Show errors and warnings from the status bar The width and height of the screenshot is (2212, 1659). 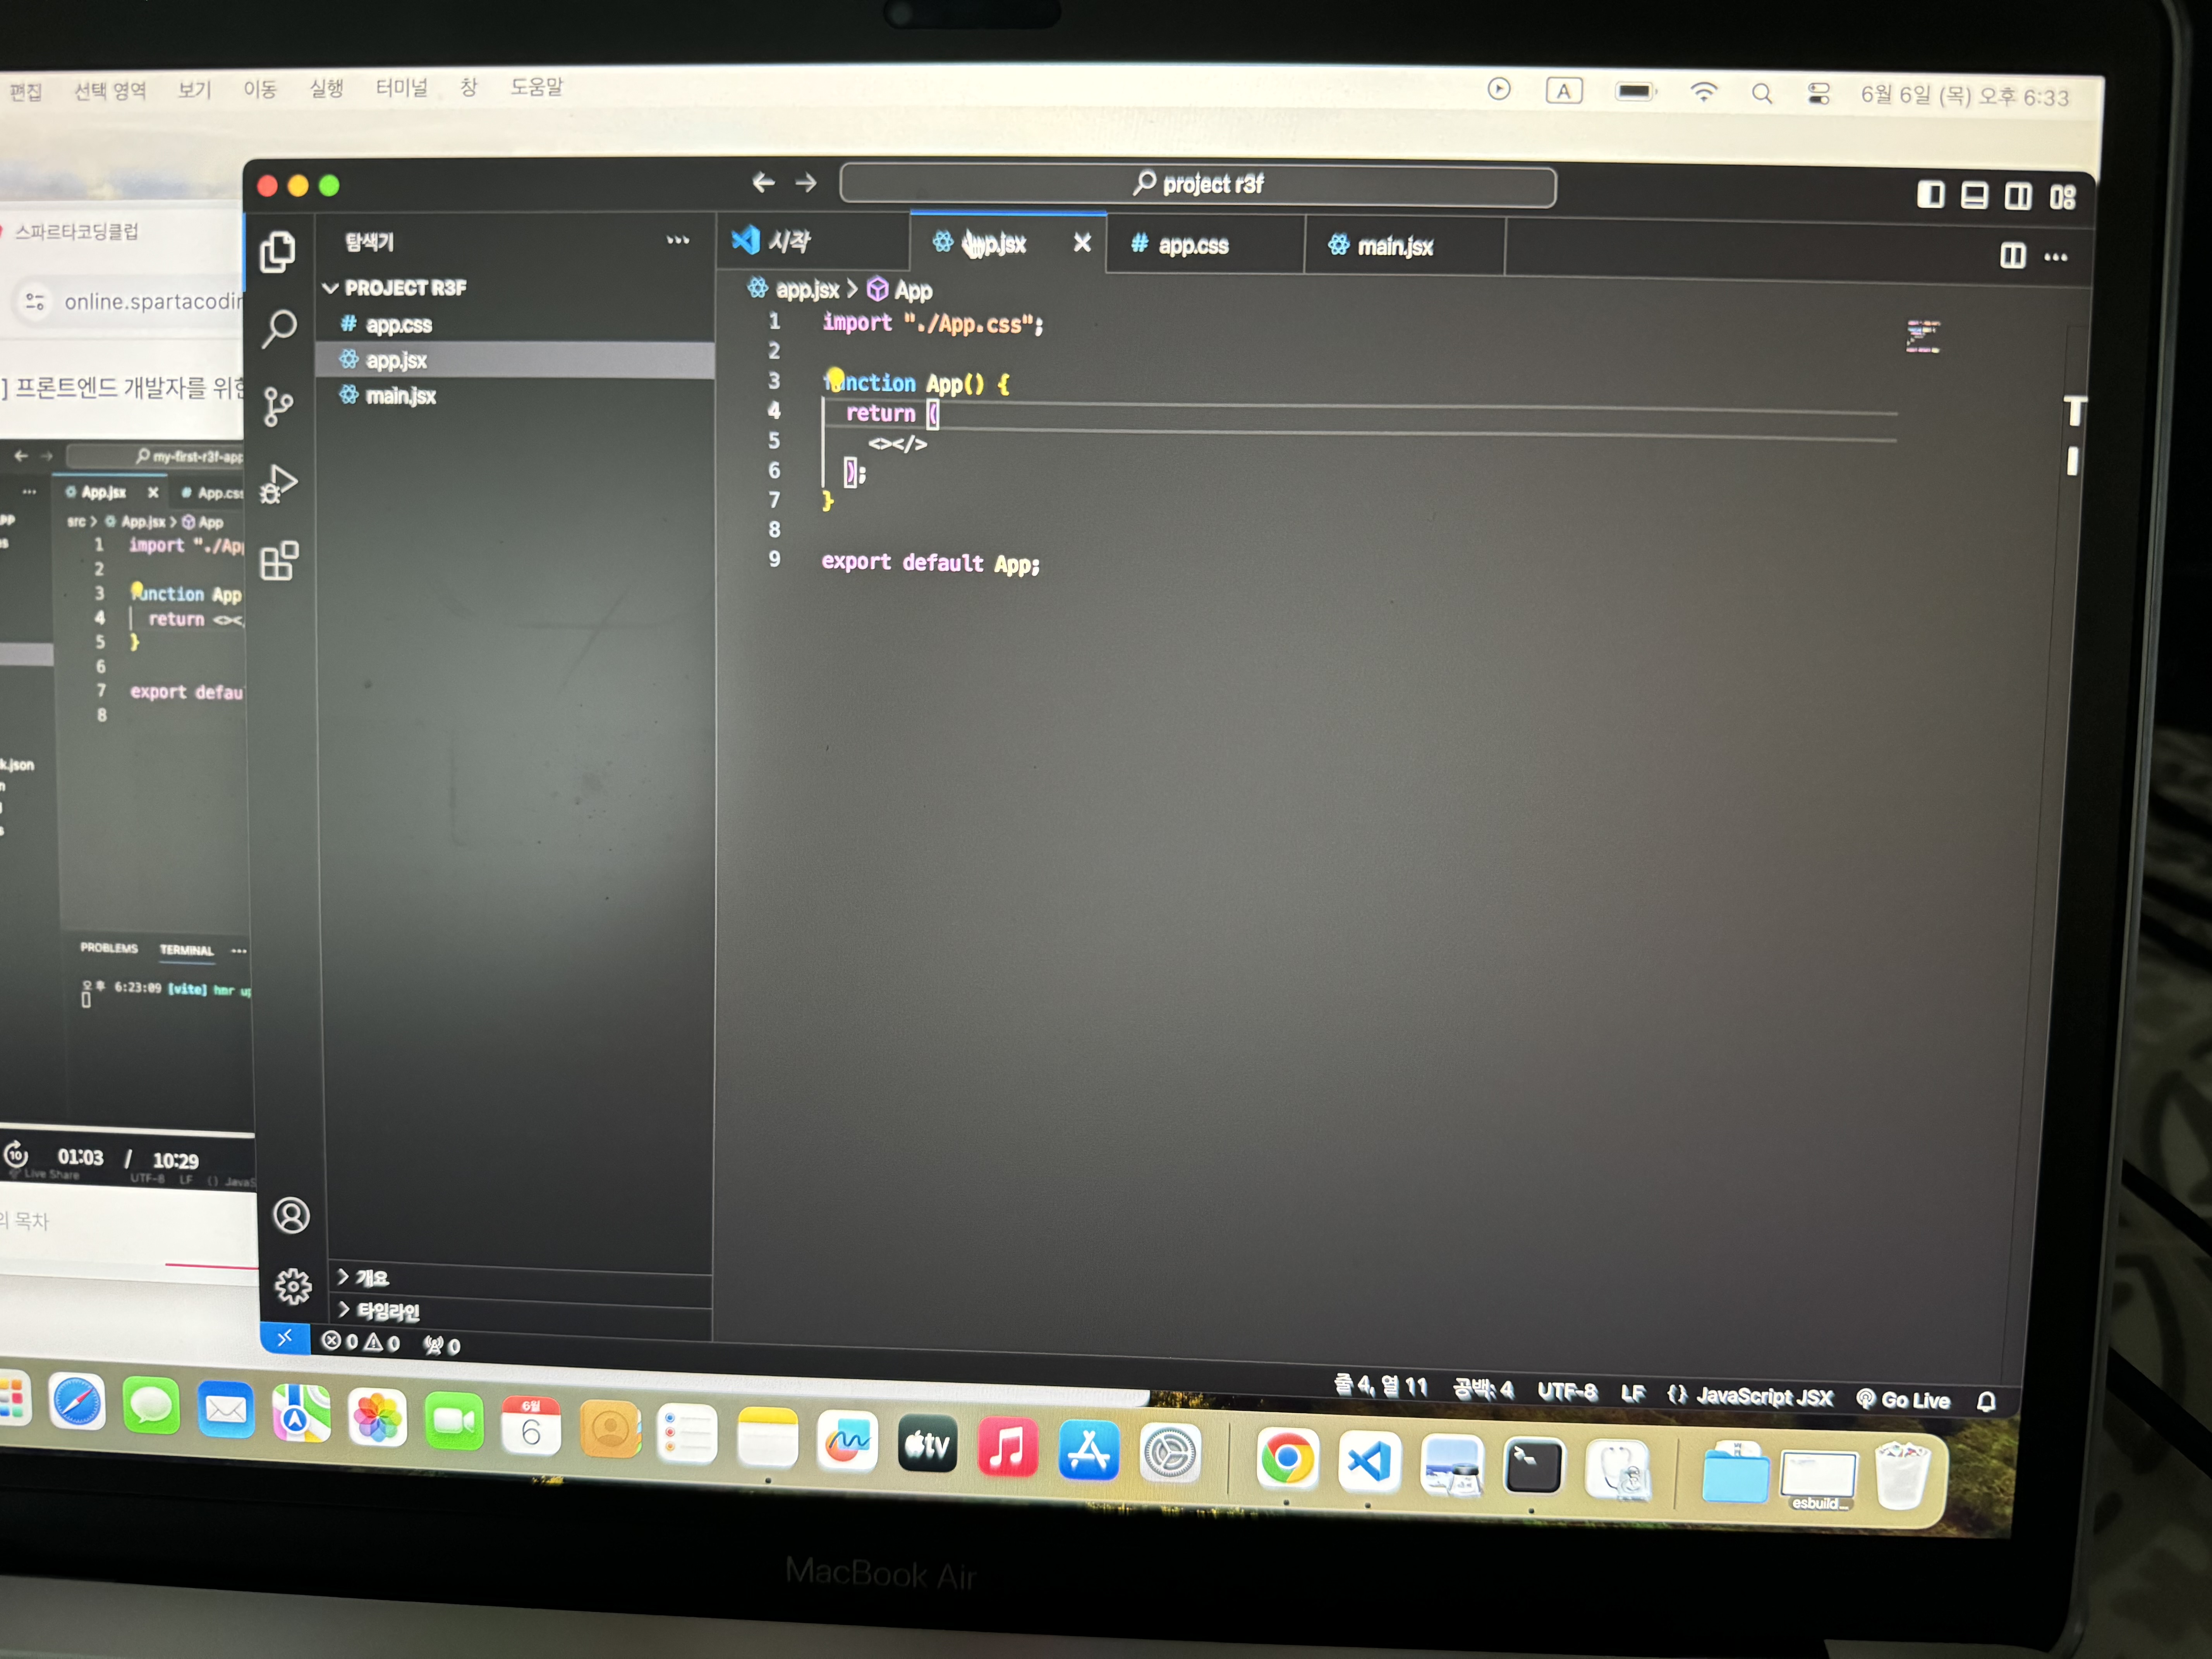pyautogui.click(x=360, y=1342)
